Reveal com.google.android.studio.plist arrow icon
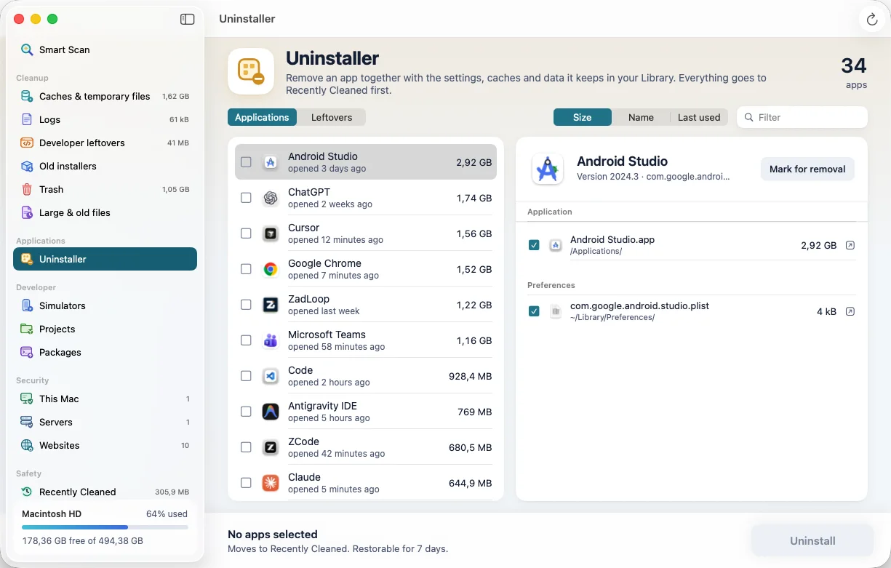This screenshot has width=891, height=568. 850,311
